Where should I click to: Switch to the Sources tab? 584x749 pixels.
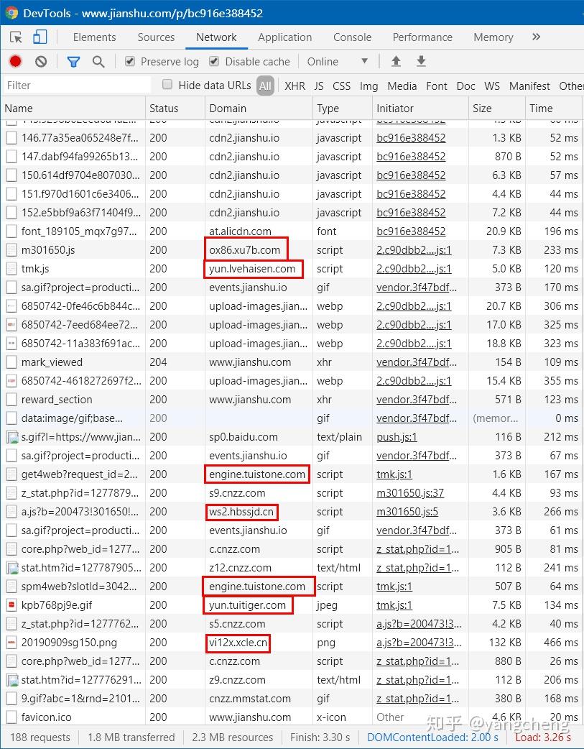(156, 37)
